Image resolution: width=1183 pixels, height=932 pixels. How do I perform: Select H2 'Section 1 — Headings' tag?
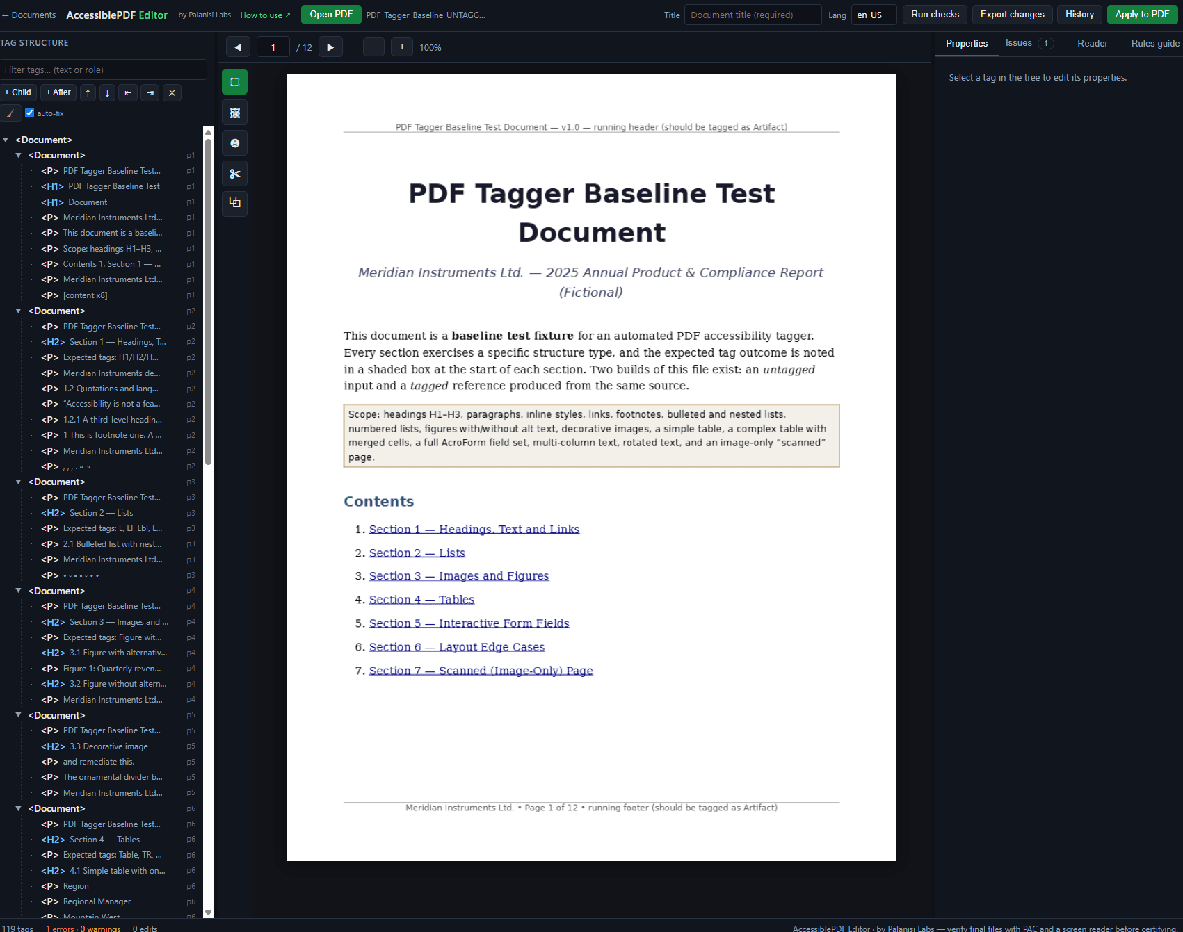104,342
